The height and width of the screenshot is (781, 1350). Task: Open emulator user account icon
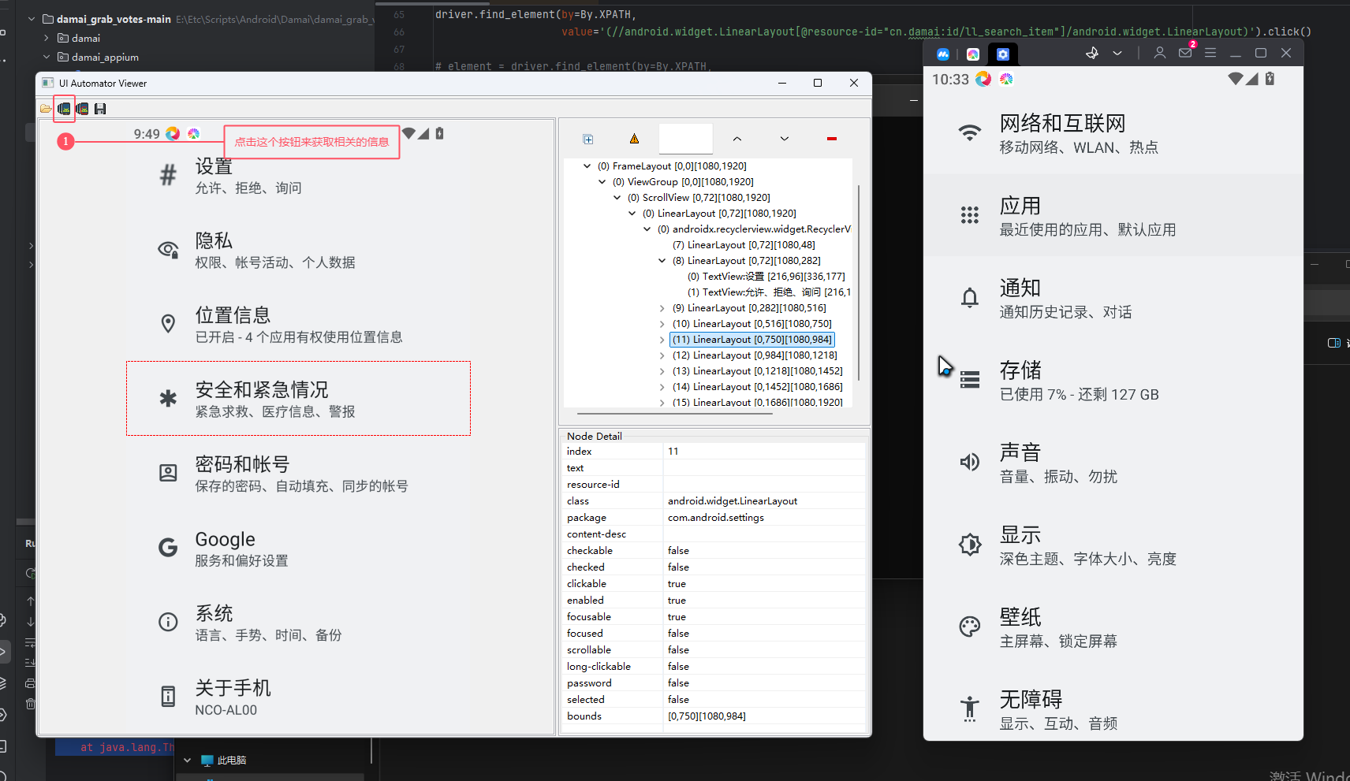point(1159,53)
